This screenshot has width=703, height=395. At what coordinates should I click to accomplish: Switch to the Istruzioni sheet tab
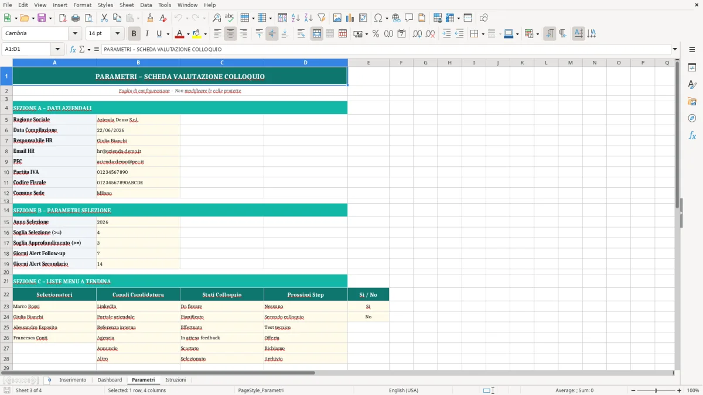(x=175, y=380)
